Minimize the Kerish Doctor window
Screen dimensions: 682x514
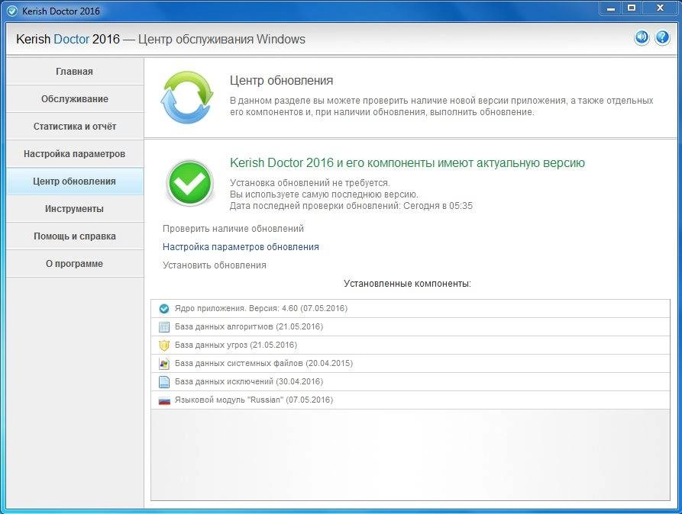click(611, 8)
